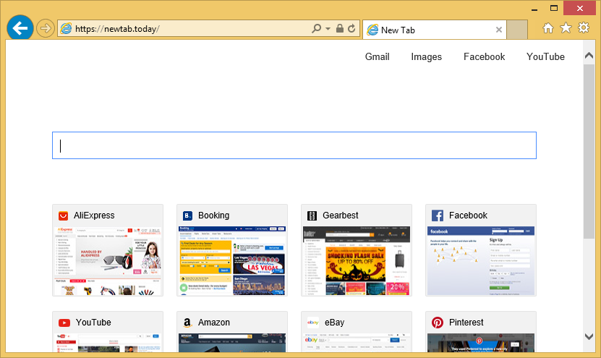Open the Images link

click(x=426, y=56)
